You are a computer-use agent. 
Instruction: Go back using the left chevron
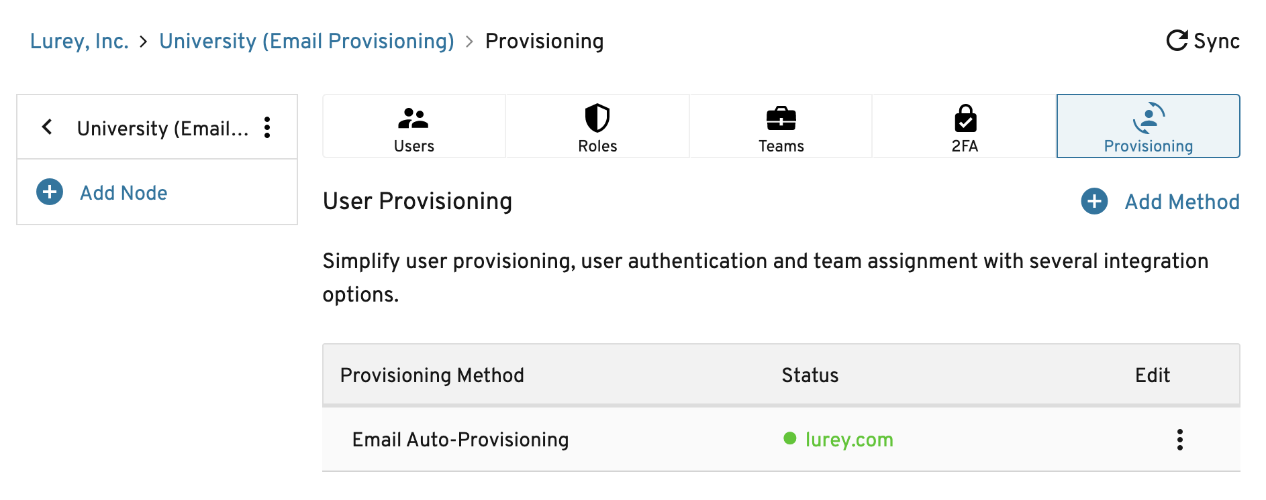pyautogui.click(x=47, y=127)
